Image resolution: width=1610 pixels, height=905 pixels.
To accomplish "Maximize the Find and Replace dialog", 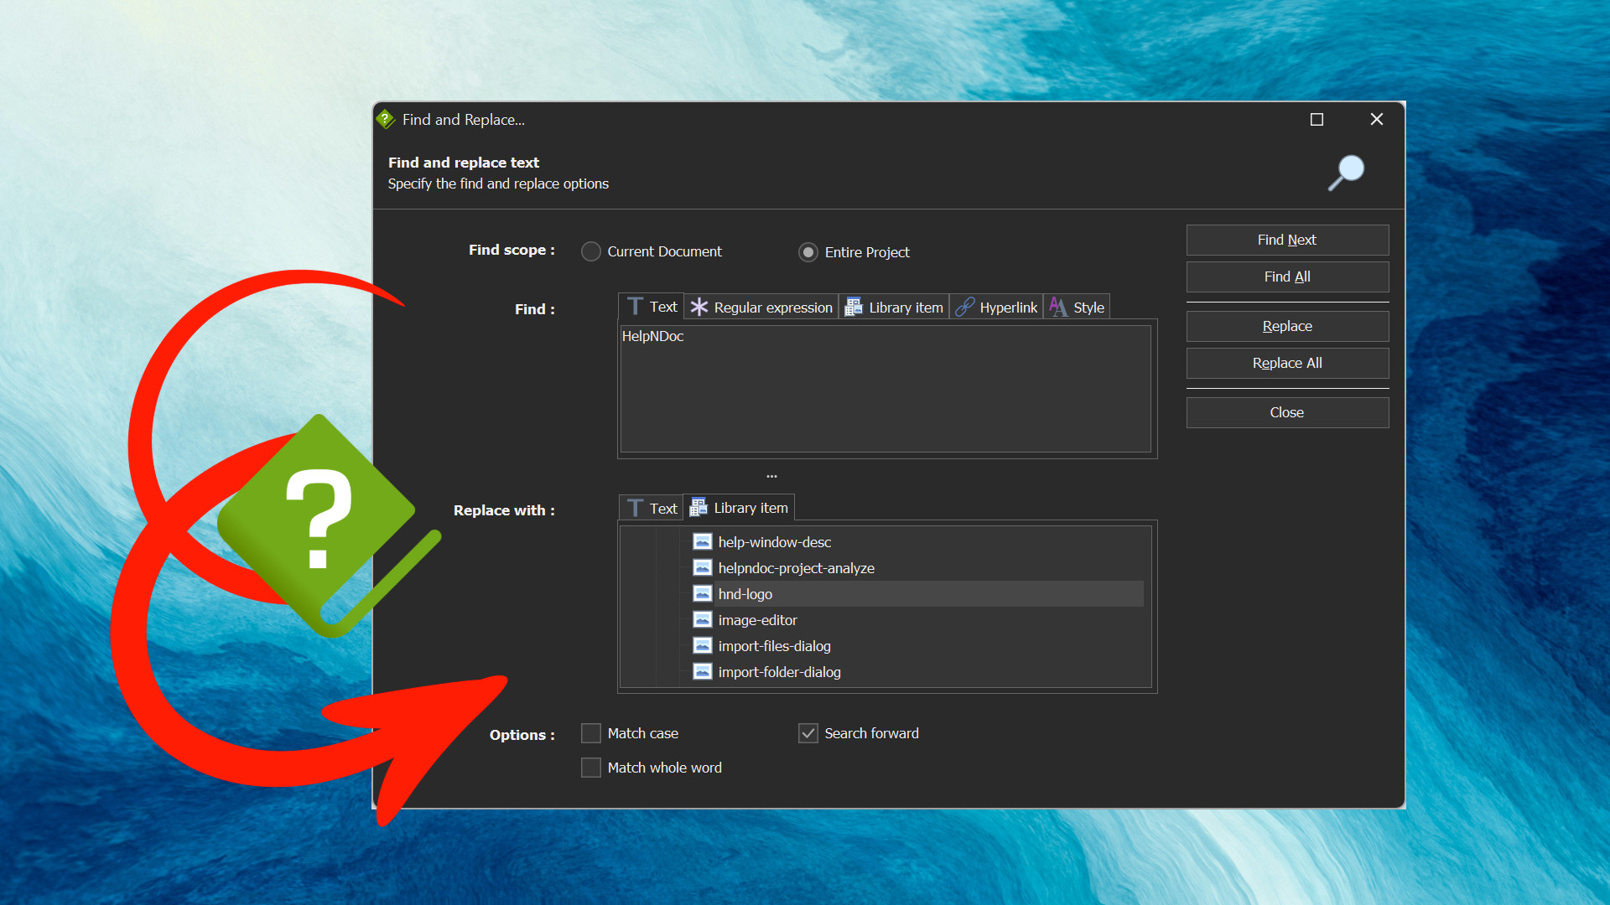I will pos(1317,120).
